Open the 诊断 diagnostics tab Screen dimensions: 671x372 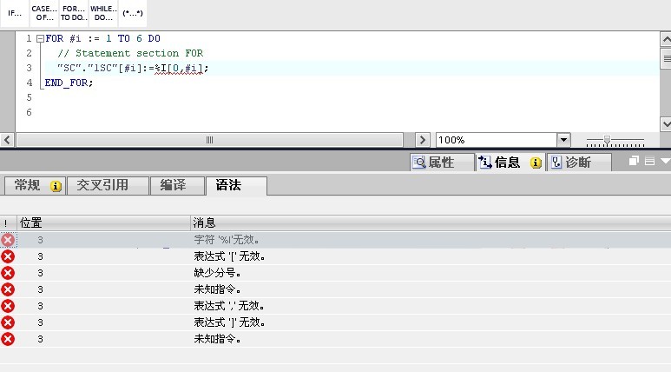pyautogui.click(x=579, y=163)
